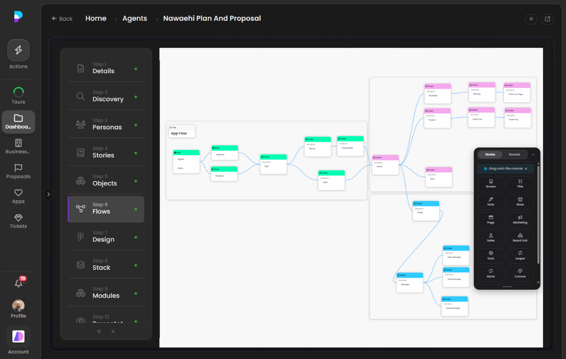Go to Step 9 Modules
Image resolution: width=566 pixels, height=359 pixels.
point(106,293)
